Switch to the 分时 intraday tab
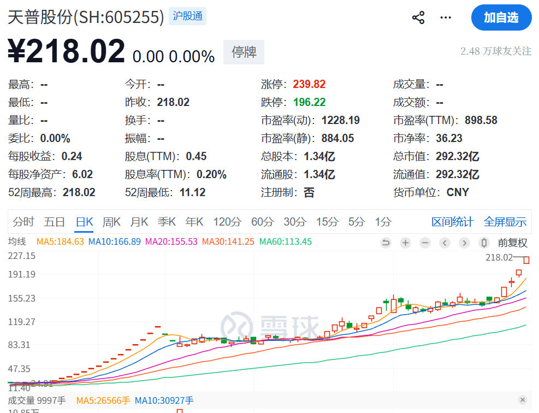539x413 pixels. point(22,222)
